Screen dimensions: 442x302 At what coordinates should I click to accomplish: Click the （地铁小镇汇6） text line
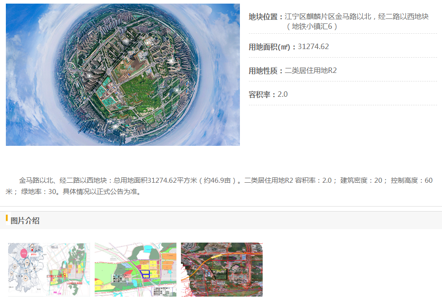(x=311, y=27)
